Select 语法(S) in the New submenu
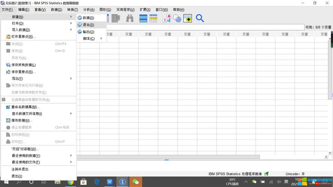 (89, 25)
